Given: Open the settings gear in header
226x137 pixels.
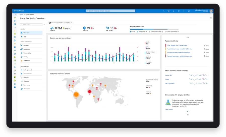Looking at the screenshot, I should pyautogui.click(x=179, y=11).
